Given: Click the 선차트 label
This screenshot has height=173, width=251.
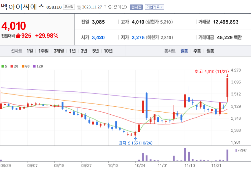Looking at the screenshot, I should [16, 51].
